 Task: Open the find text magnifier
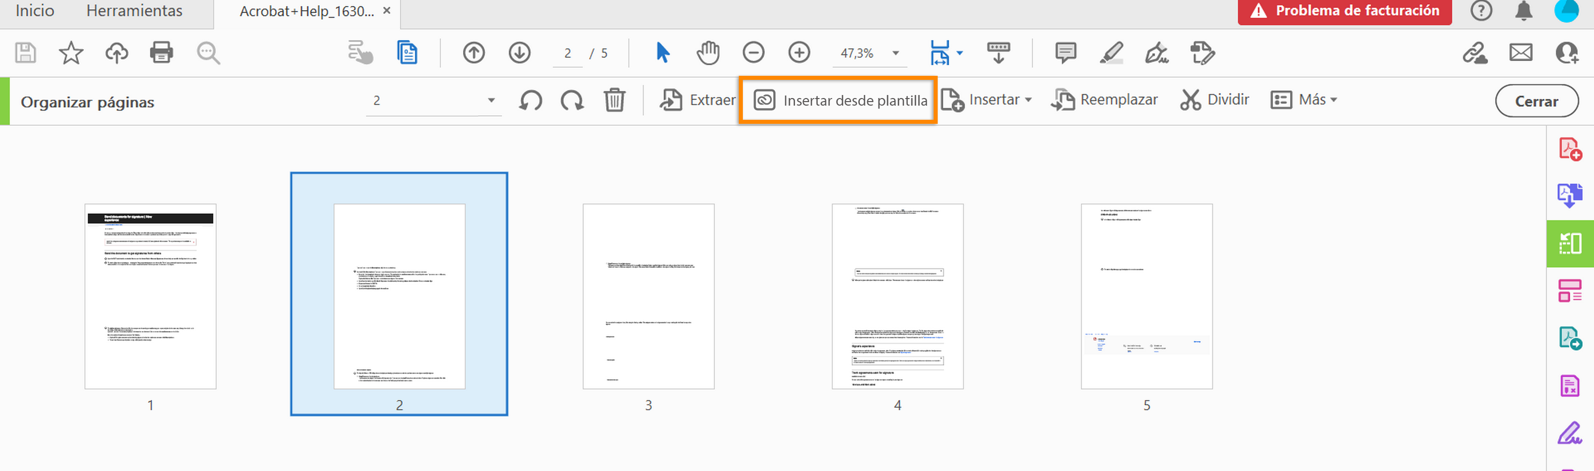tap(208, 53)
